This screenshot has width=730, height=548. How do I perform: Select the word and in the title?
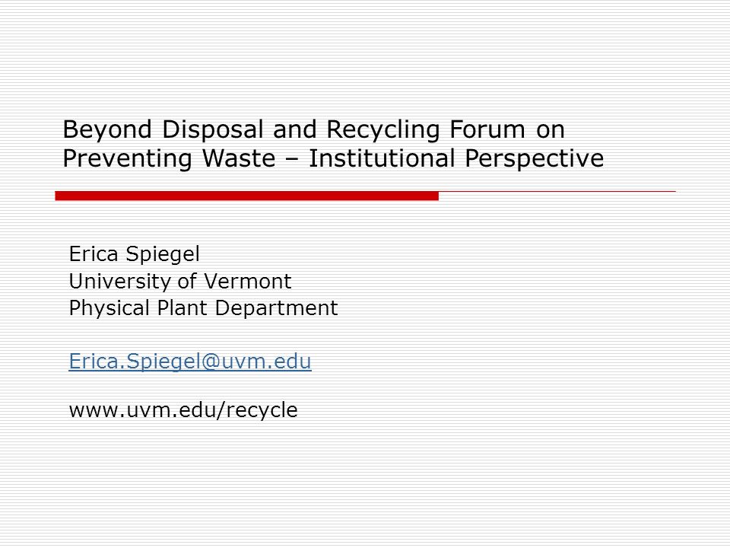point(295,129)
